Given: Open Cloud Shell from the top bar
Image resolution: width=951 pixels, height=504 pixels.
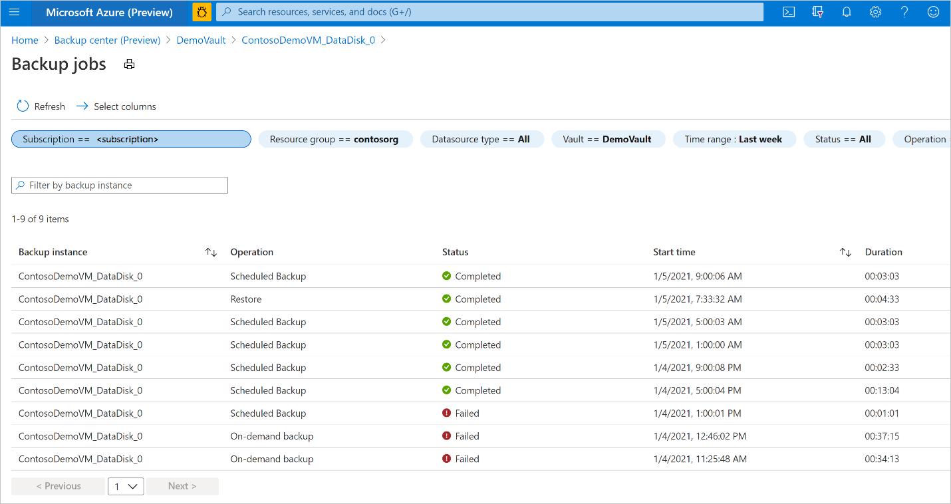Looking at the screenshot, I should 788,11.
